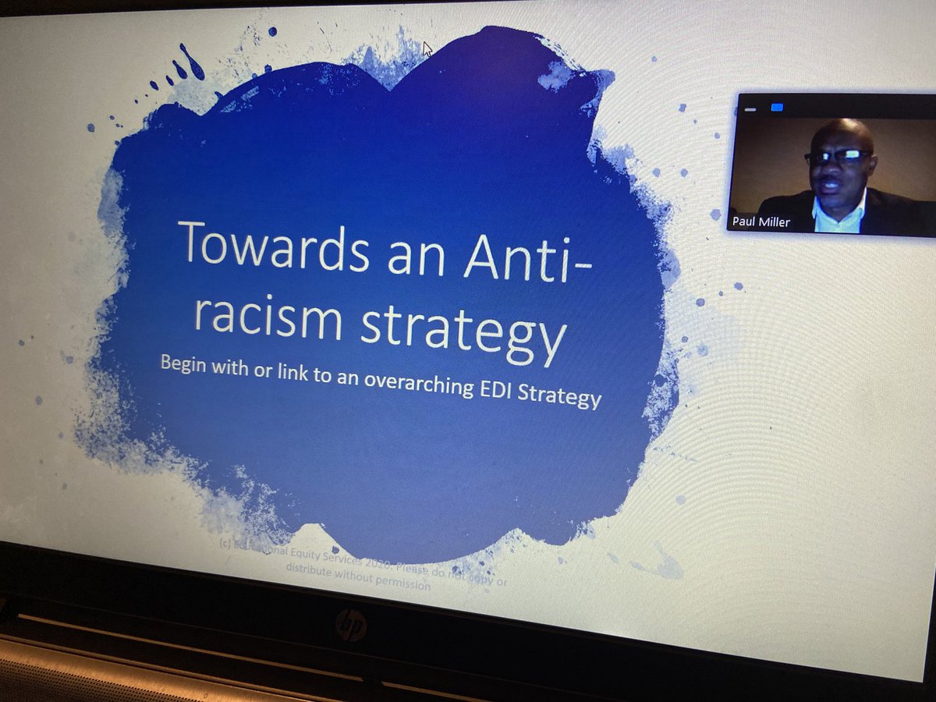Select the blue single-video view icon
Image resolution: width=936 pixels, height=702 pixels.
click(775, 108)
